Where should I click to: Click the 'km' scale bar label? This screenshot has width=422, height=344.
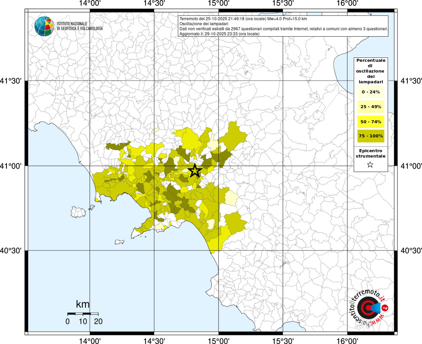(83, 304)
